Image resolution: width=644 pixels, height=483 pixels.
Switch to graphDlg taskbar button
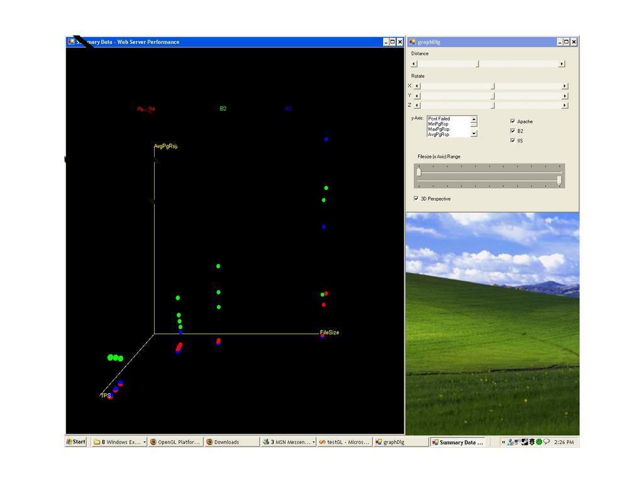click(x=401, y=442)
